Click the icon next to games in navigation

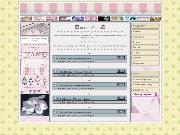click(x=133, y=58)
